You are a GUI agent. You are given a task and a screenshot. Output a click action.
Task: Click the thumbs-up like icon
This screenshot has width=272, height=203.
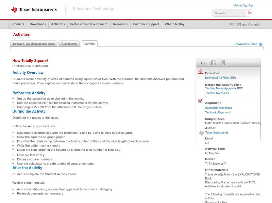203,63
